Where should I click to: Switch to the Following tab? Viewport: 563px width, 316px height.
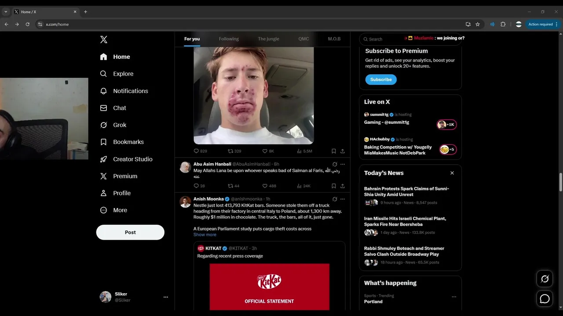229,39
